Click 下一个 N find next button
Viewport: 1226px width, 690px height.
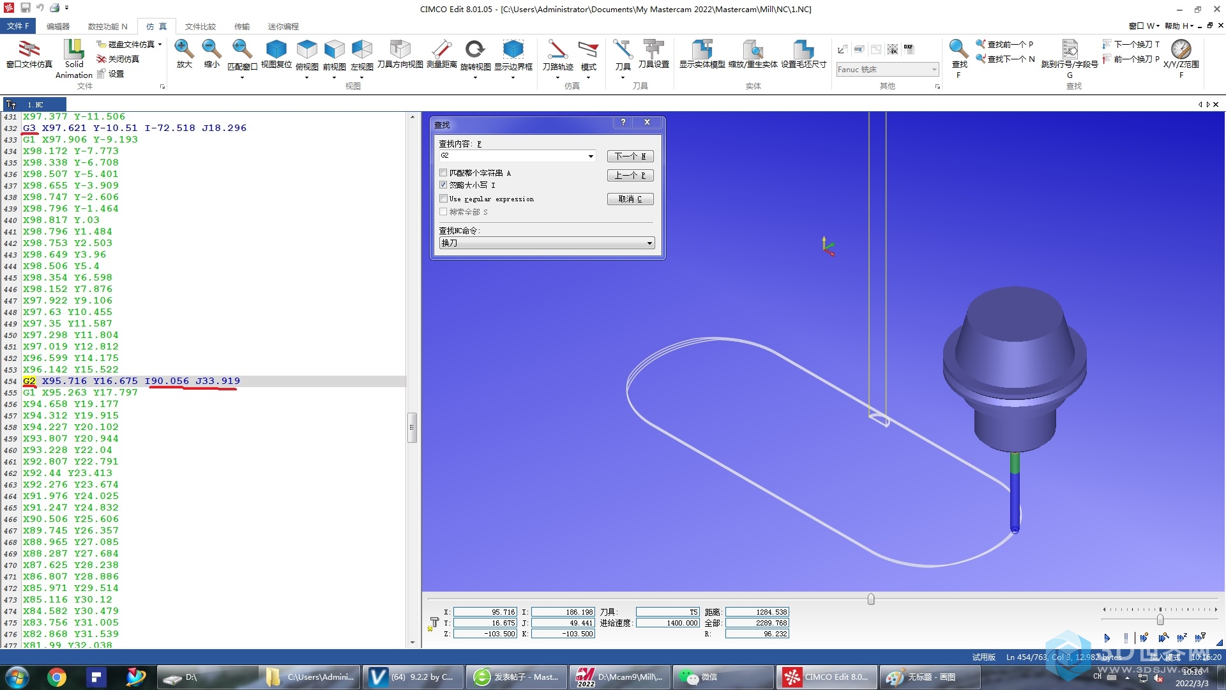tap(630, 156)
